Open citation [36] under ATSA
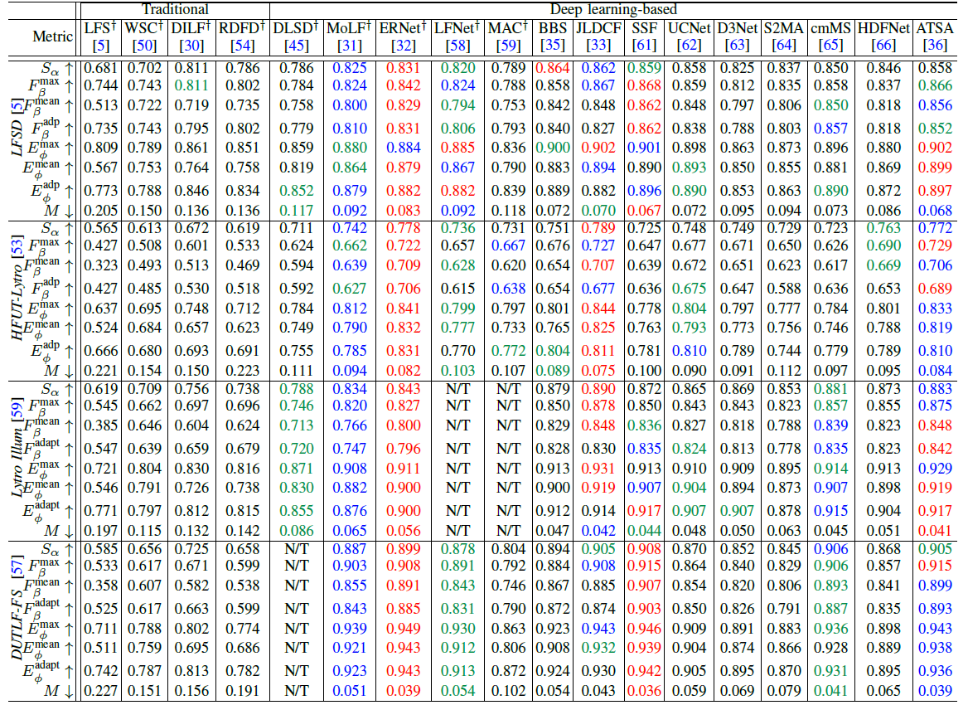The height and width of the screenshot is (705, 968). pyautogui.click(x=935, y=45)
